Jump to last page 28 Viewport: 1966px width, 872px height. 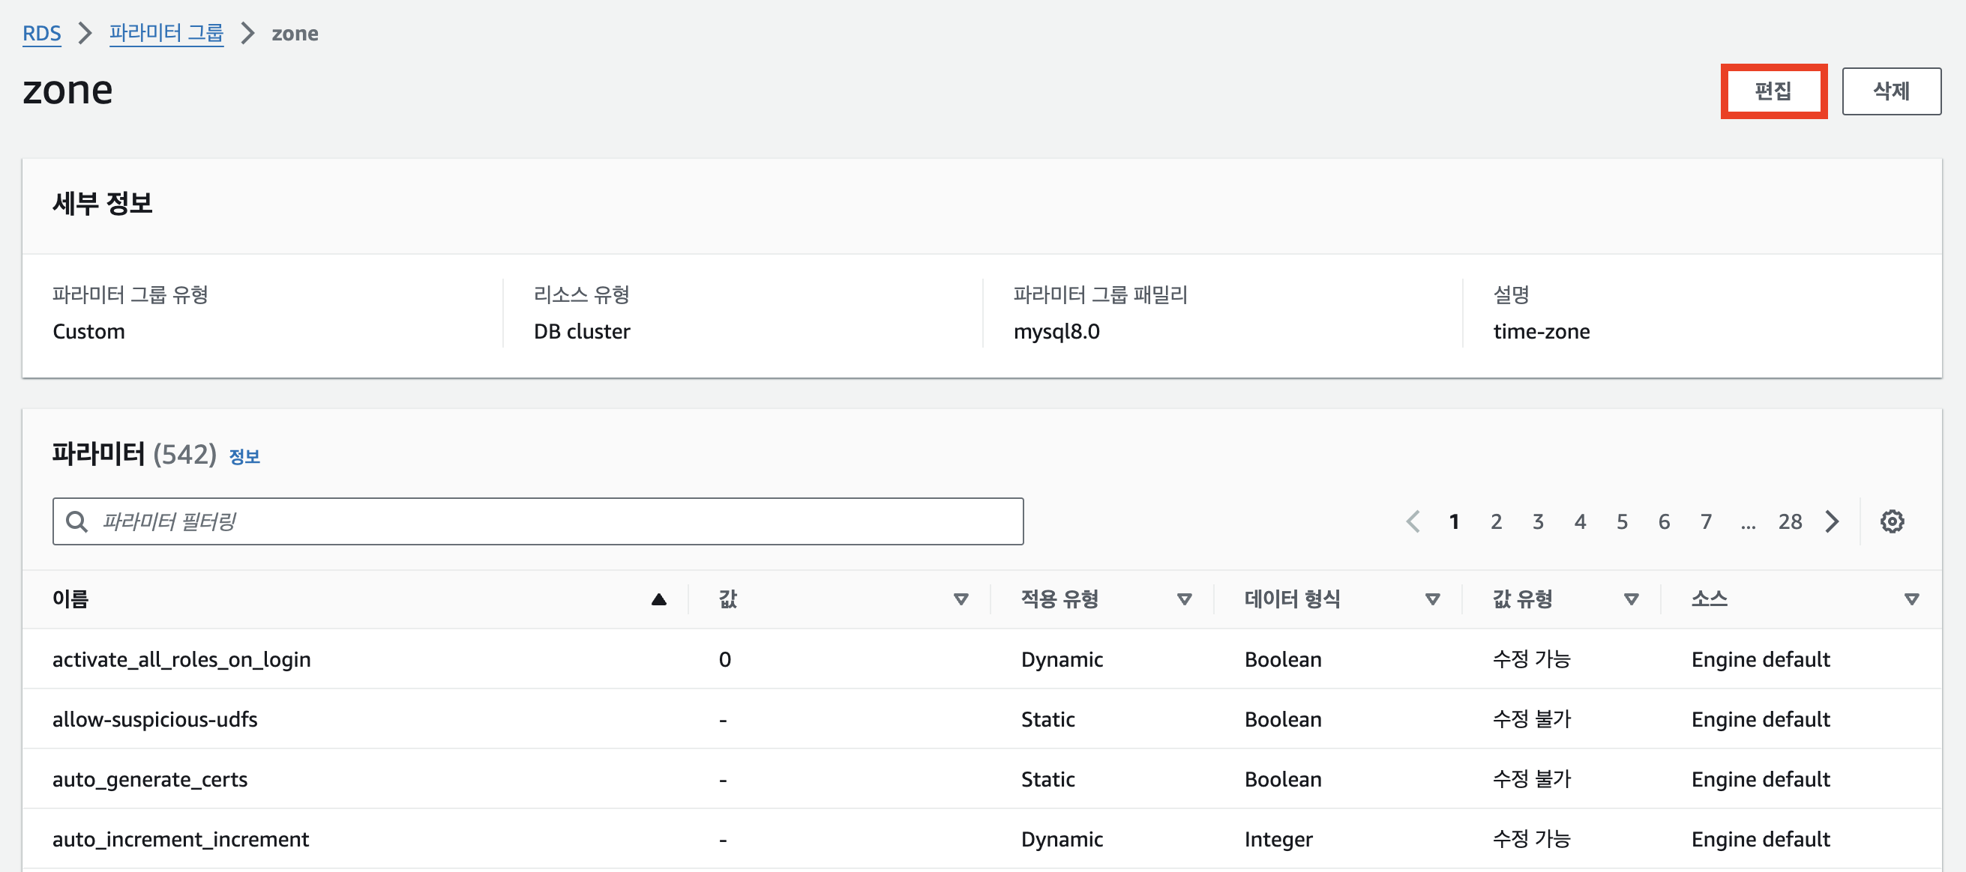pos(1790,521)
